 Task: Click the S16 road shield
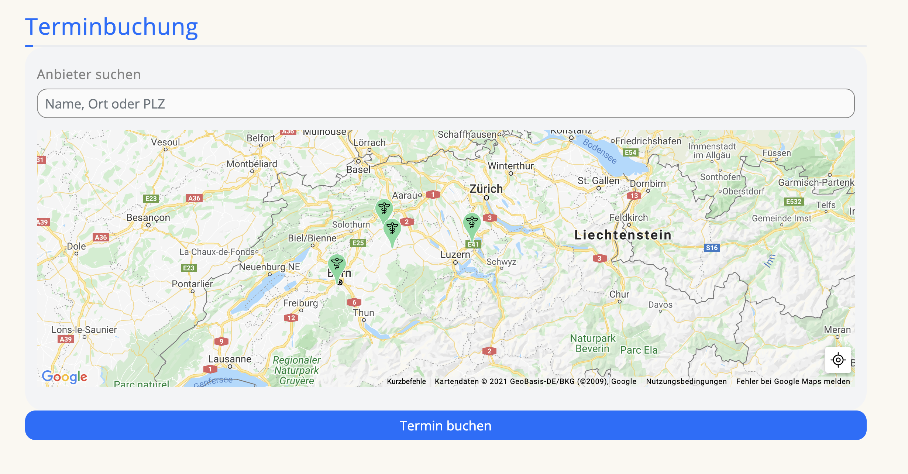712,248
